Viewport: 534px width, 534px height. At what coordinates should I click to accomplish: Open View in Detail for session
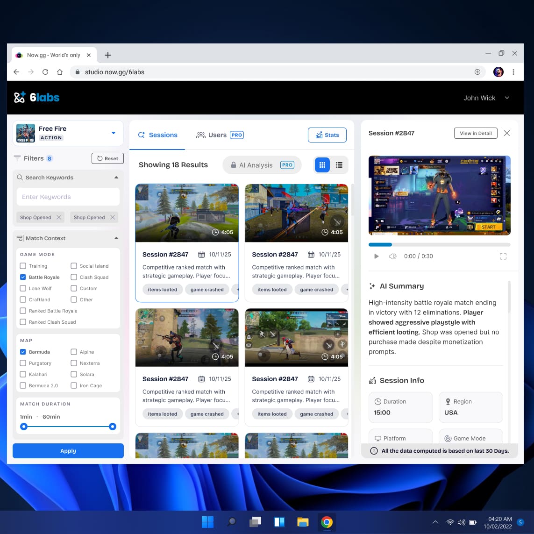[x=476, y=133]
